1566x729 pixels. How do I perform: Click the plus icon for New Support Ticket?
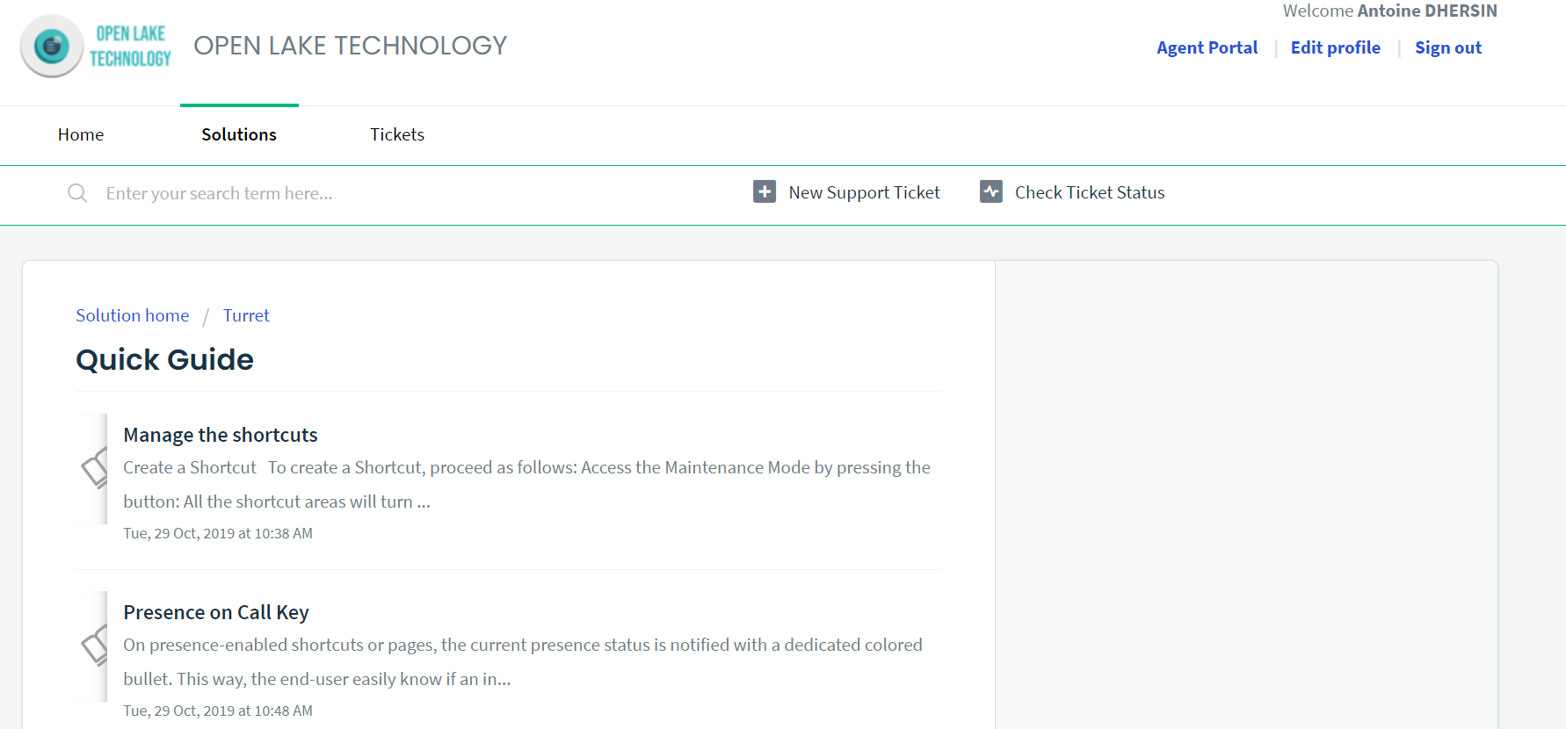pyautogui.click(x=765, y=191)
